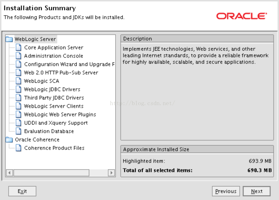Click the Description panel header

pos(197,39)
